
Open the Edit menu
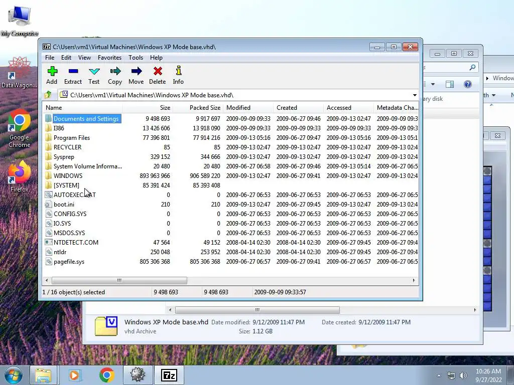[x=66, y=58]
